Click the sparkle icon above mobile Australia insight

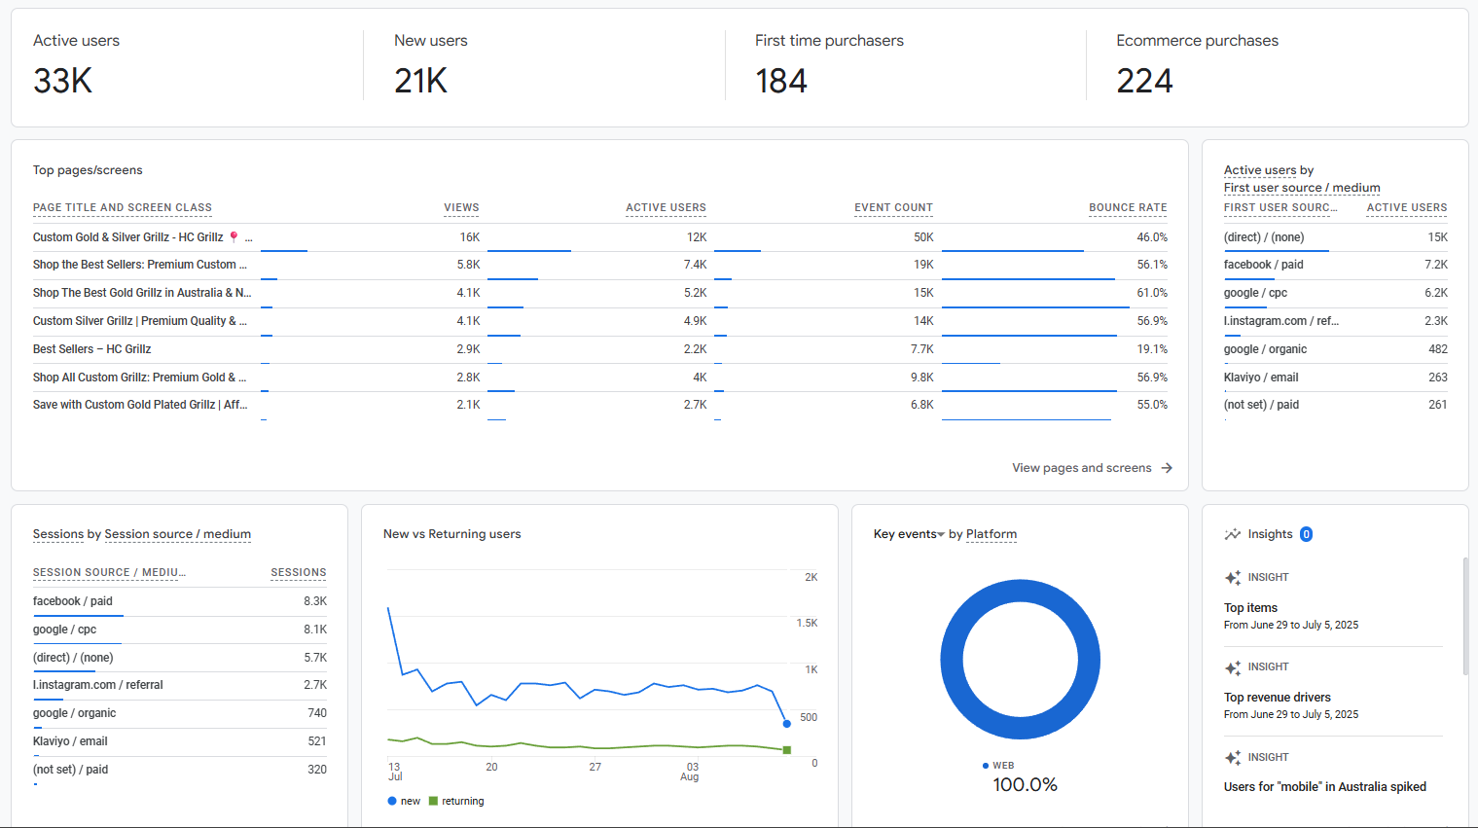[x=1233, y=758]
